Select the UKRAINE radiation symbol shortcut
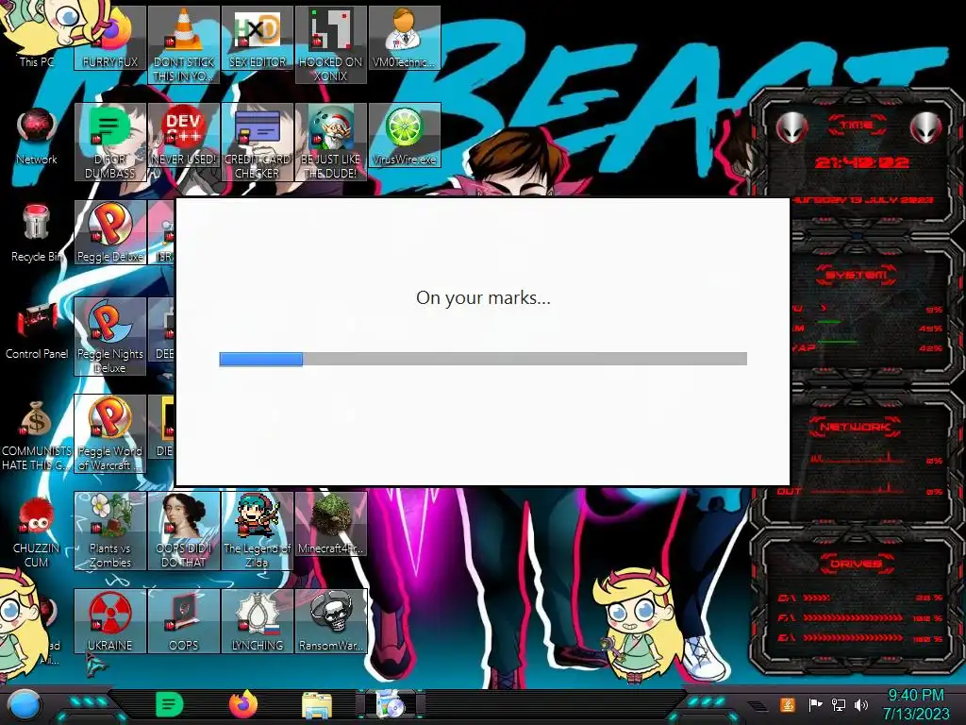 (110, 621)
